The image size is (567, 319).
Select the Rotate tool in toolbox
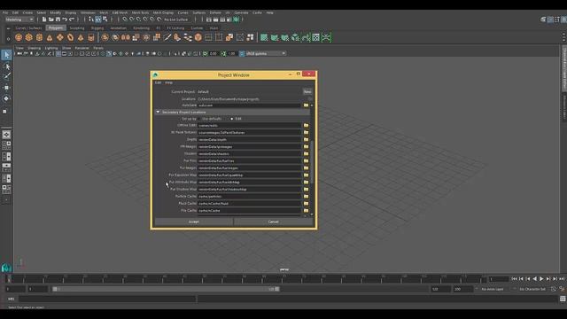(6, 98)
